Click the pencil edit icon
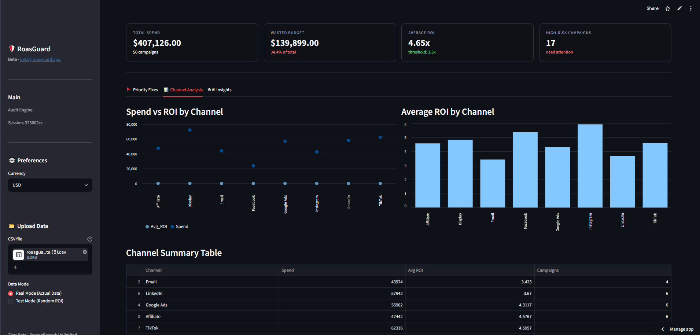This screenshot has height=335, width=700. pos(679,8)
